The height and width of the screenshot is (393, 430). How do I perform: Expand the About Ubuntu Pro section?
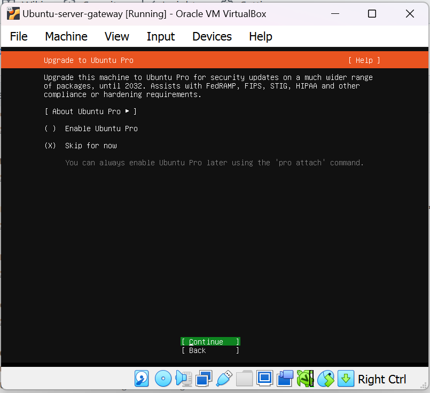pyautogui.click(x=90, y=111)
